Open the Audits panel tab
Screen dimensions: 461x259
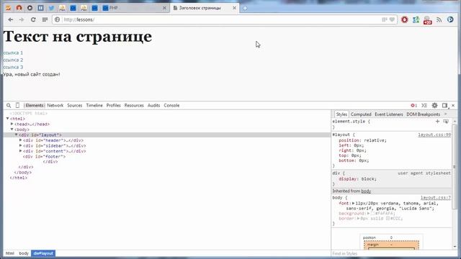(153, 106)
